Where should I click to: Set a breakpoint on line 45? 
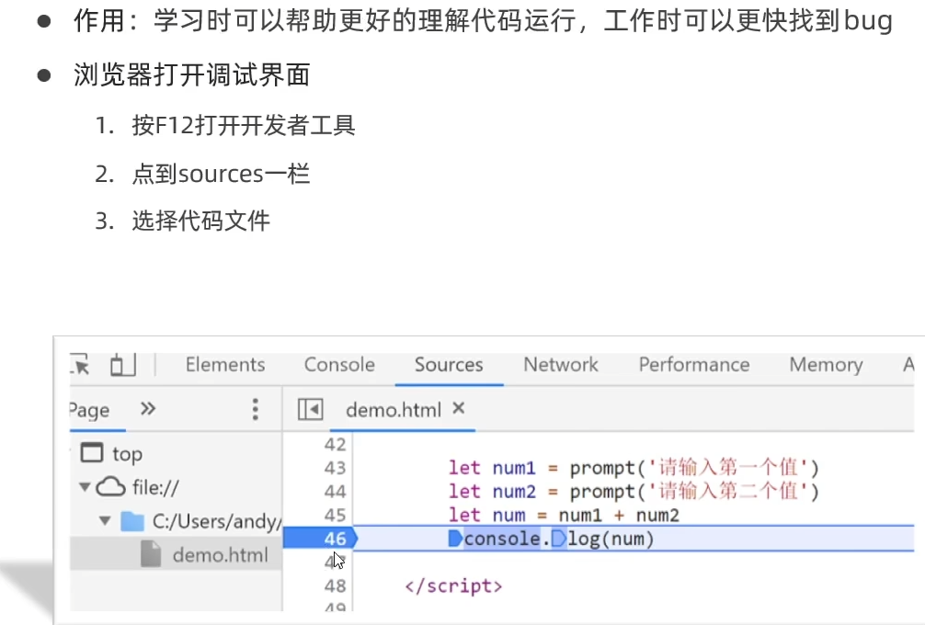[x=335, y=515]
